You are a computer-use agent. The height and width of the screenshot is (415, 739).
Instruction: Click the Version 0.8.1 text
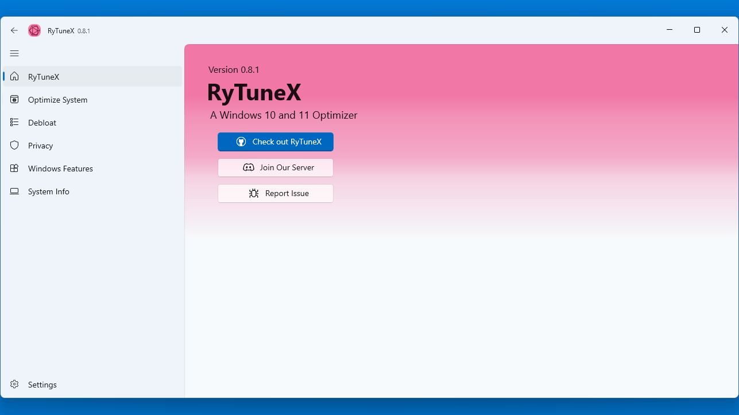pos(234,69)
